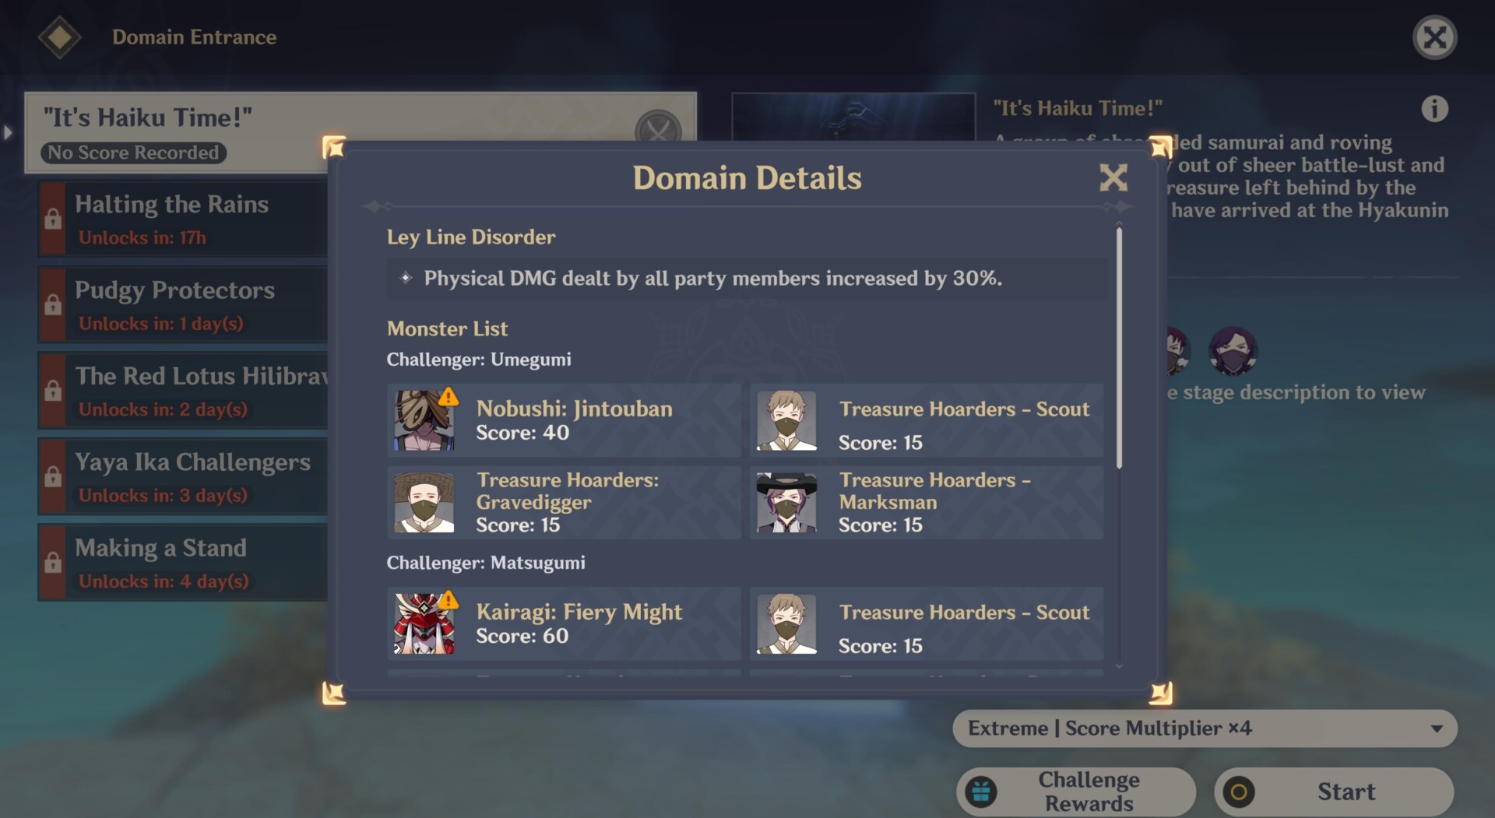Image resolution: width=1495 pixels, height=818 pixels.
Task: Click the Kairagi: Fiery Might portrait
Action: (424, 623)
